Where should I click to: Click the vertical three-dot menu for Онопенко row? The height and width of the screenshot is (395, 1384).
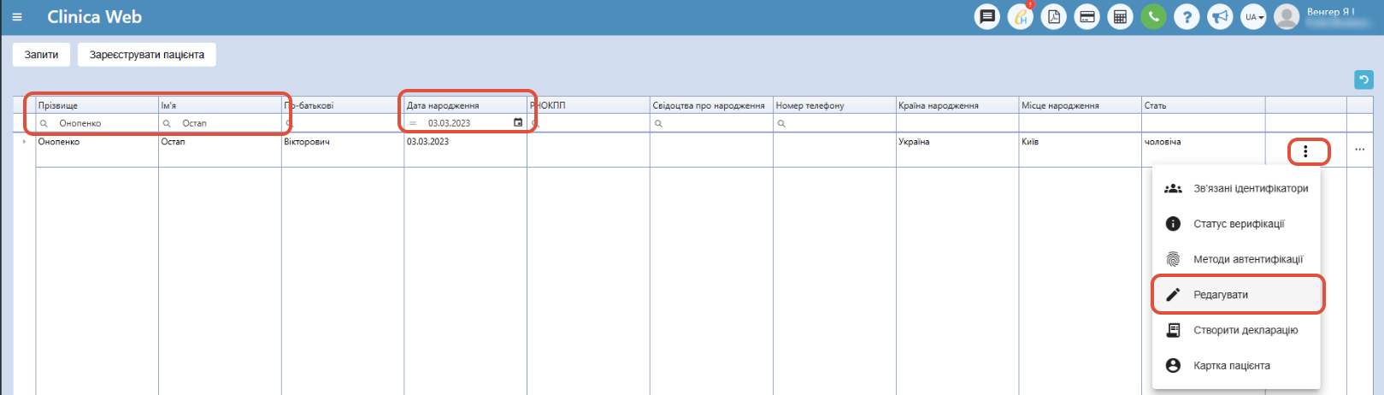click(1305, 151)
